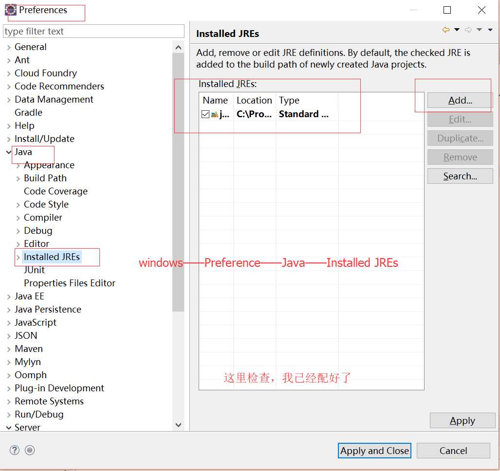Open the forward history dropdown arrow
Screen dimensions: 500x471
click(479, 30)
